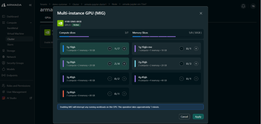Click the 1g.10gb profile card
Viewport: 261px width, 124px height.
coord(95,49)
